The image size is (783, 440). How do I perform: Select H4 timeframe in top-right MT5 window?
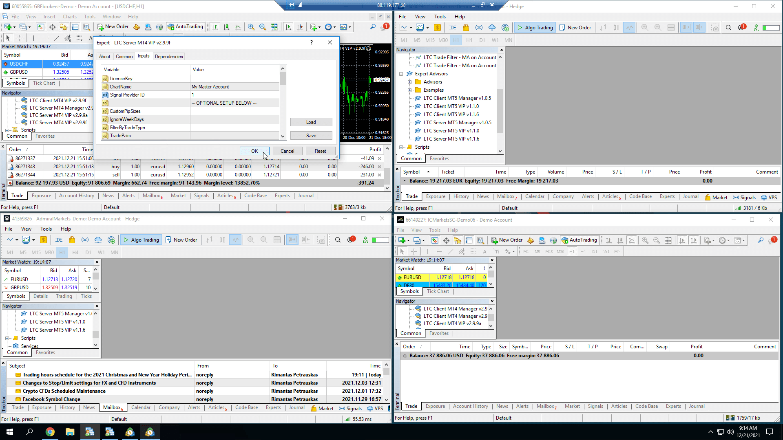tap(469, 40)
